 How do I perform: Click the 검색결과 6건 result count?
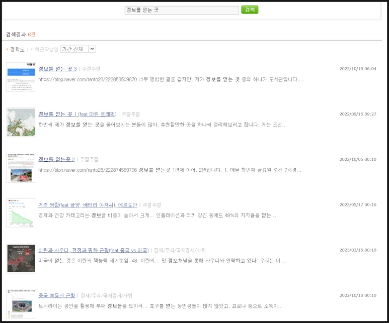pos(21,35)
